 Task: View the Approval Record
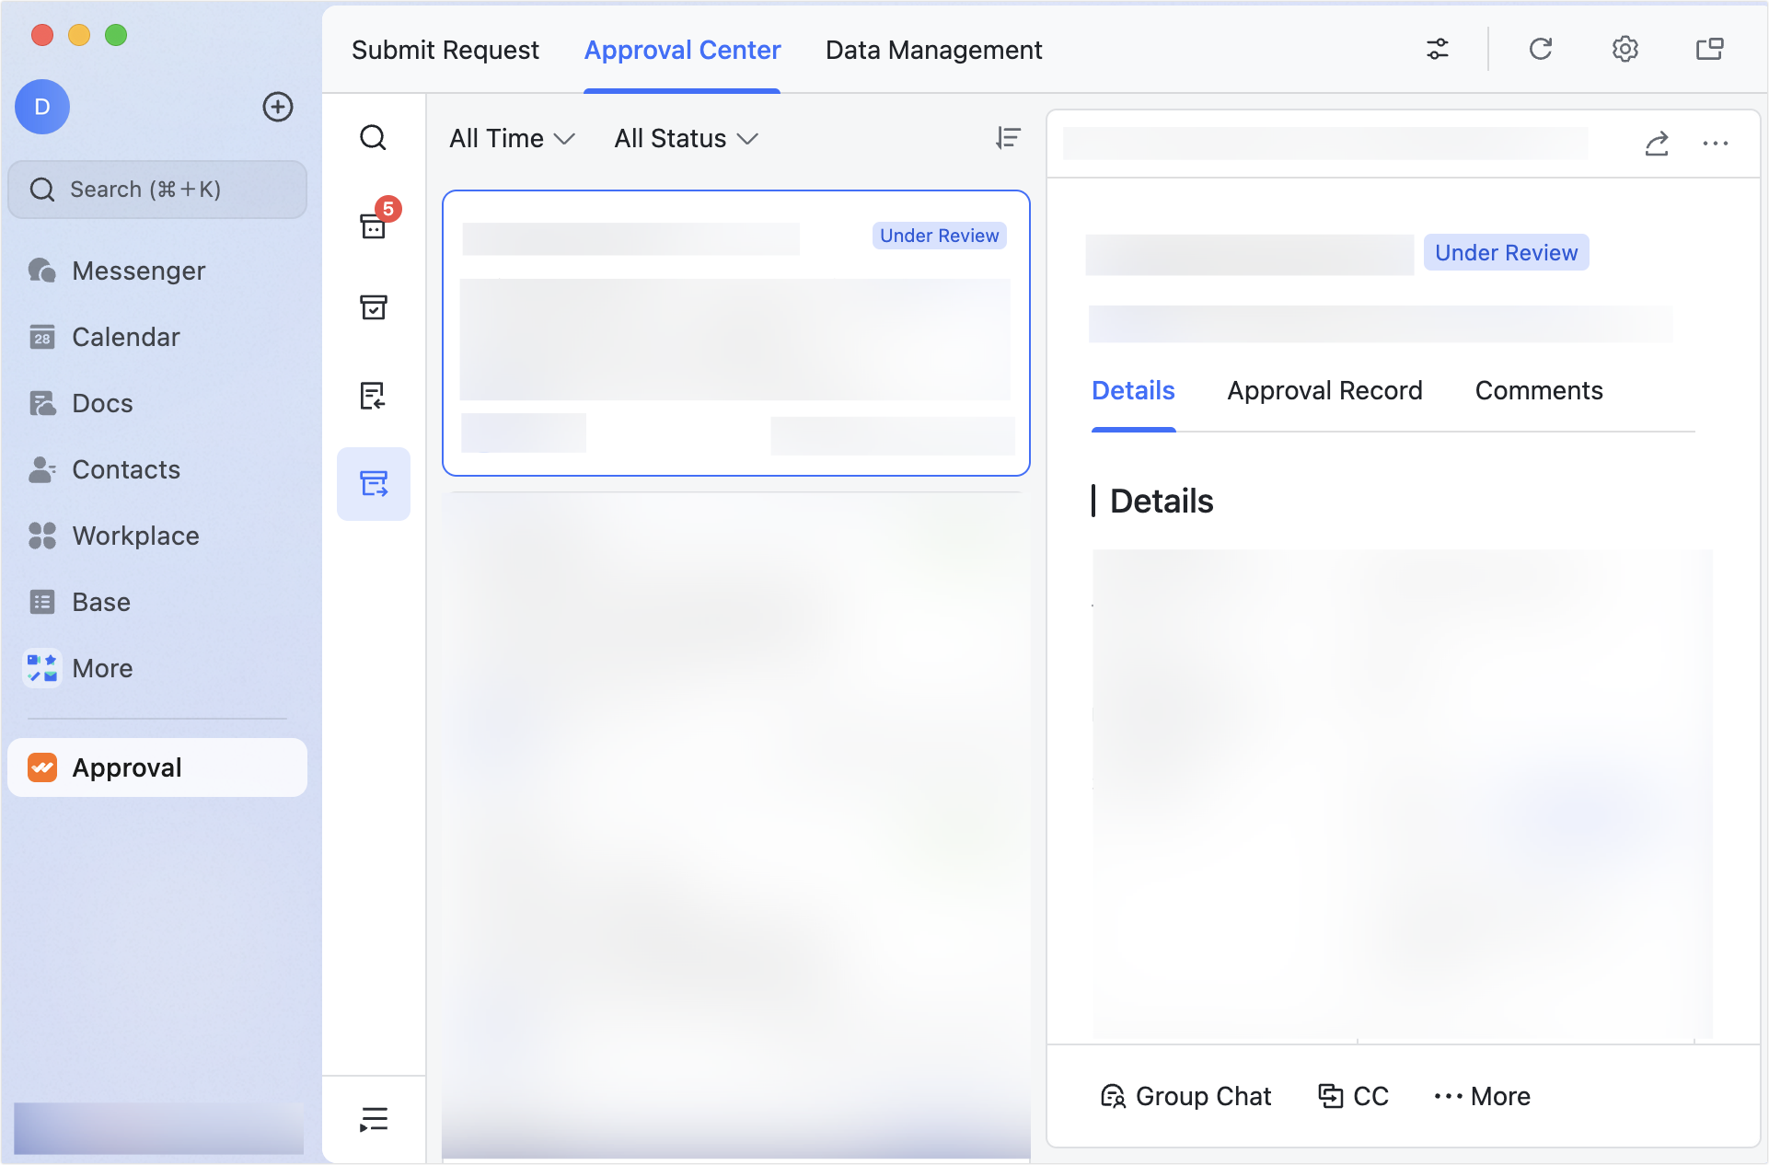tap(1324, 390)
